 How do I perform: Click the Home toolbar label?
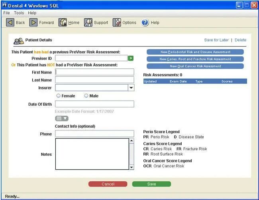74,23
